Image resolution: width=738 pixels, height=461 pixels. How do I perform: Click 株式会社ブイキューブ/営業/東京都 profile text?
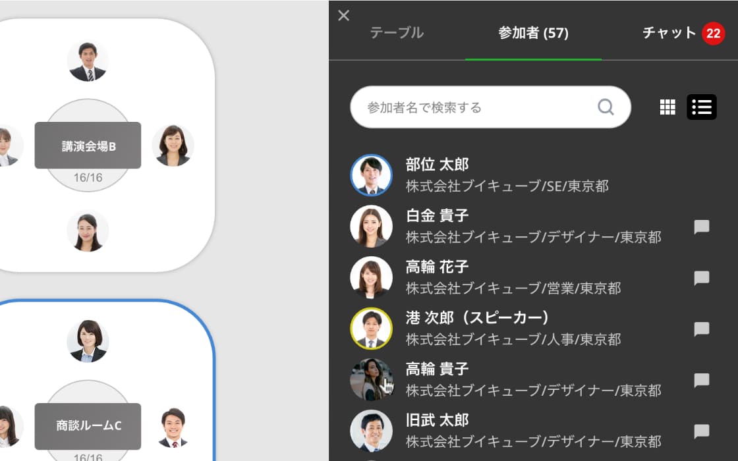click(x=513, y=288)
